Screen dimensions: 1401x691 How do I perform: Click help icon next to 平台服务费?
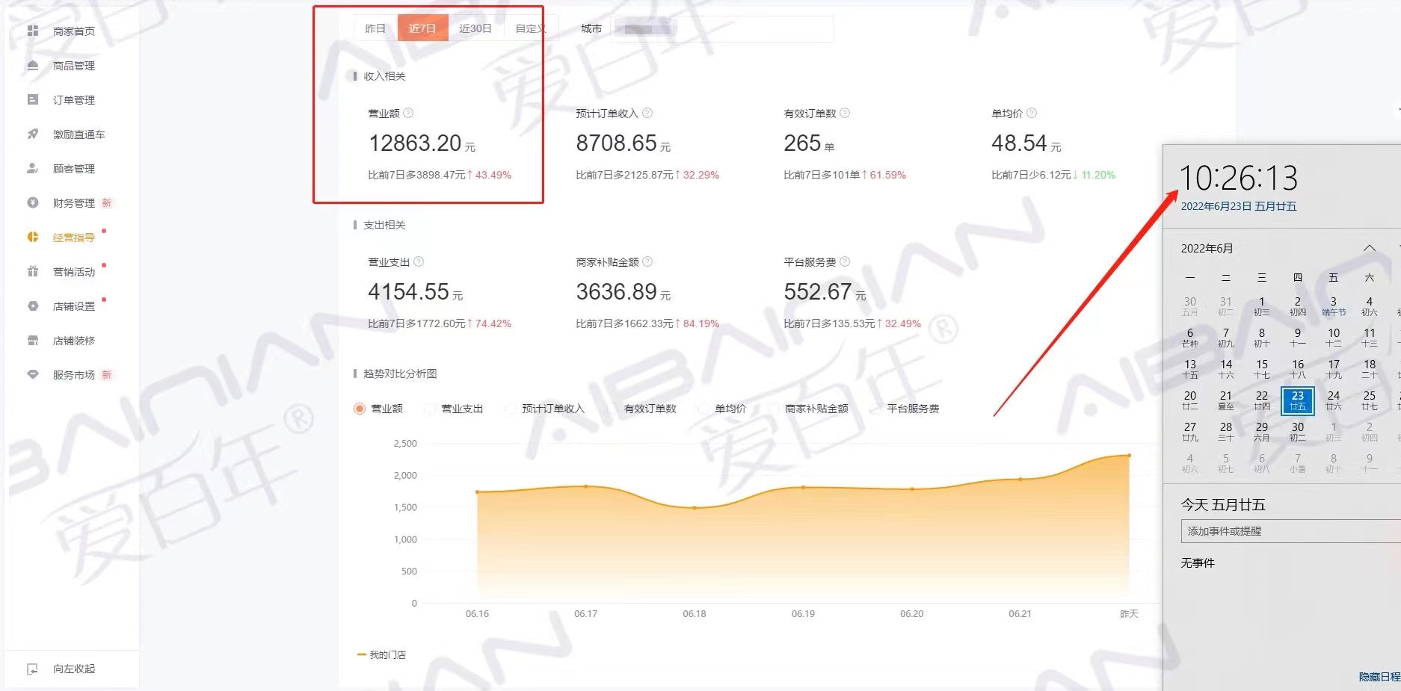pos(845,261)
